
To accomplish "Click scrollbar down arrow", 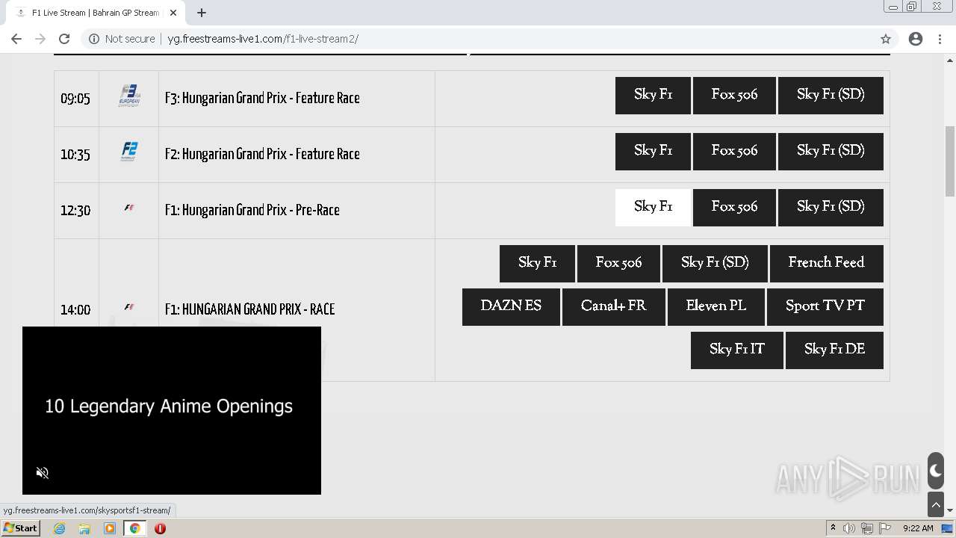I will [950, 510].
